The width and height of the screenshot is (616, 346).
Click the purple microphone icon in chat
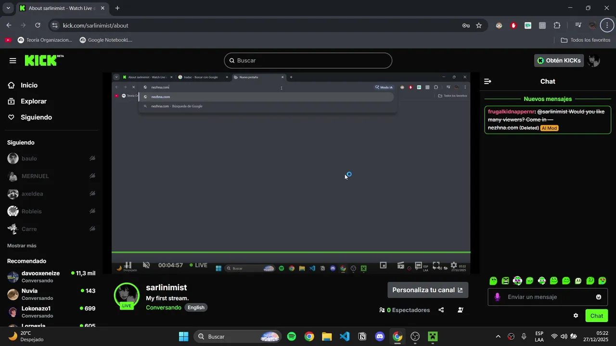pos(497,297)
